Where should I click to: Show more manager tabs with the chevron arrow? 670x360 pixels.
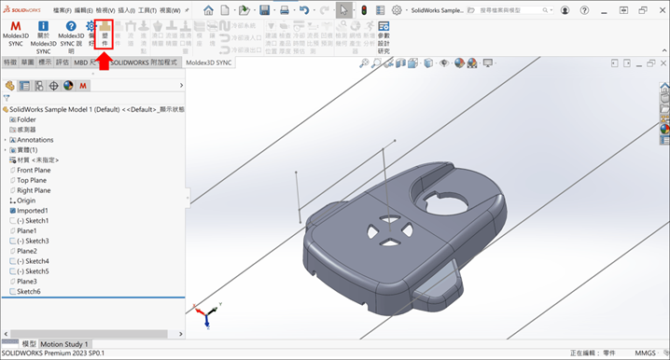coord(181,86)
